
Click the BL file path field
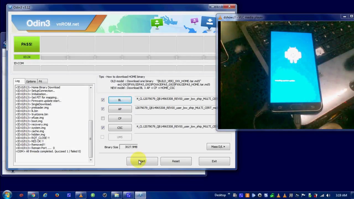[x=176, y=99]
